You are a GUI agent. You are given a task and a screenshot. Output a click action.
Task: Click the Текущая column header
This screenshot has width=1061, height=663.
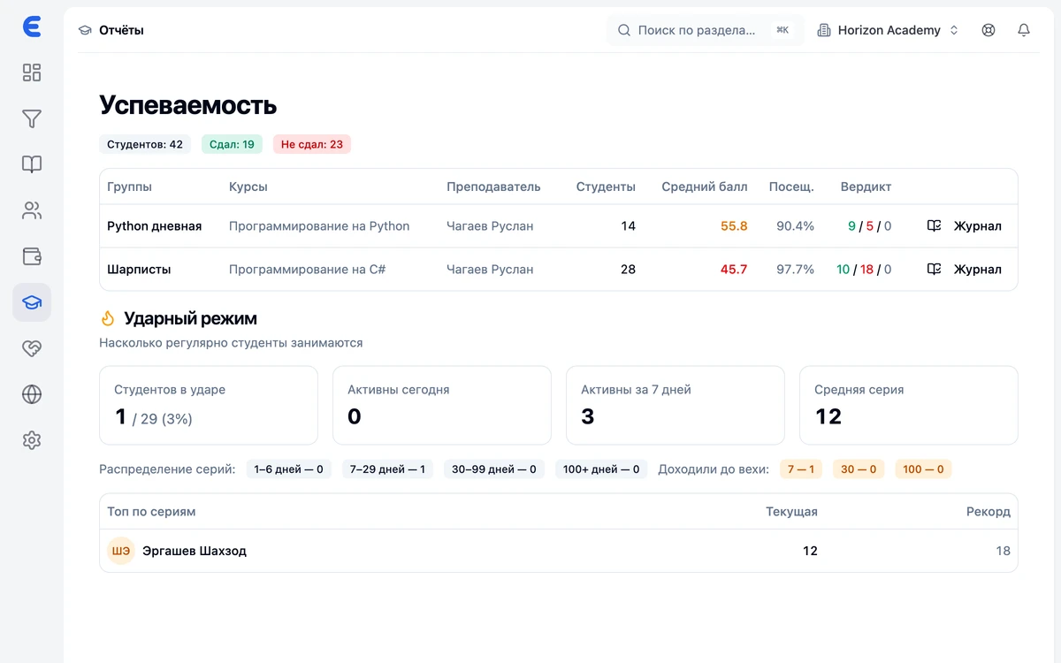click(791, 512)
